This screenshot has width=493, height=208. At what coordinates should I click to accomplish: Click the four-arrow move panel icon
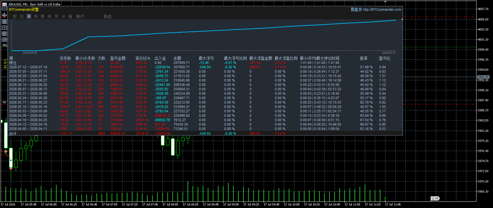5,15
